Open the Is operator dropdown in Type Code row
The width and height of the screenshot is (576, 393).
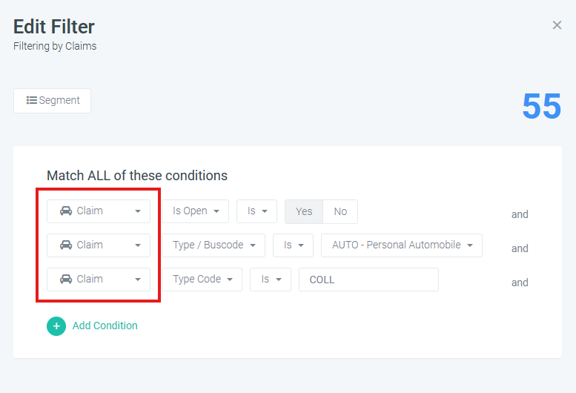tap(271, 280)
